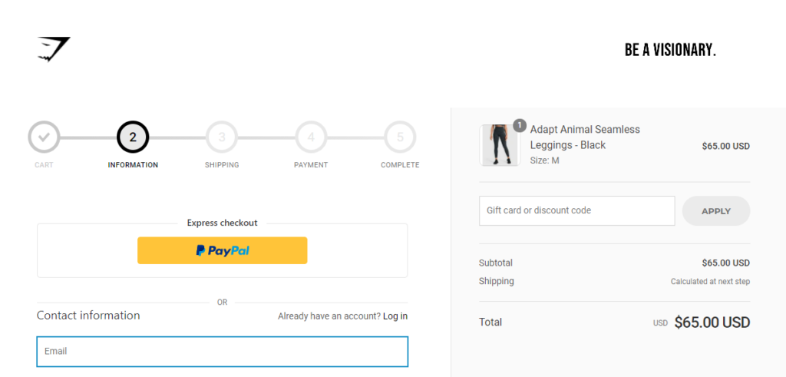The height and width of the screenshot is (377, 786).
Task: Pay with the PayPal express button
Action: point(222,250)
